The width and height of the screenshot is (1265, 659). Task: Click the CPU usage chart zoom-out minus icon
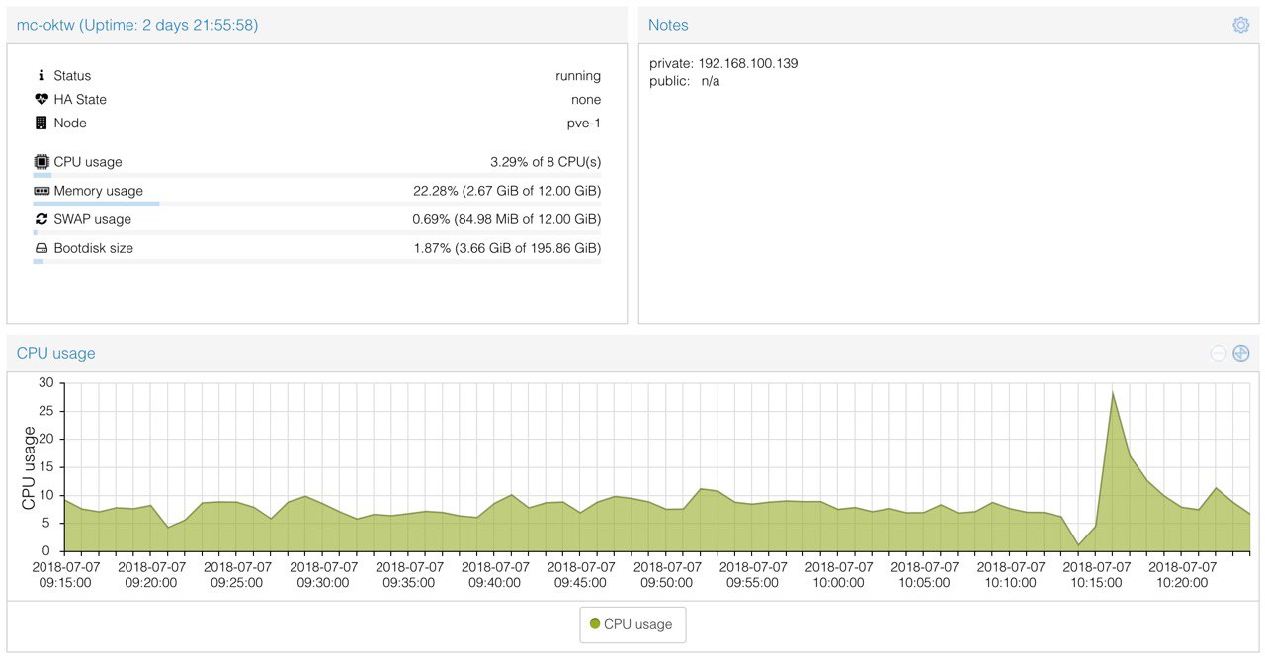(1219, 353)
